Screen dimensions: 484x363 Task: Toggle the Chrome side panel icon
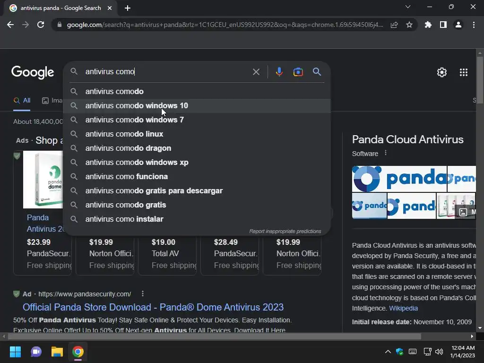point(443,25)
